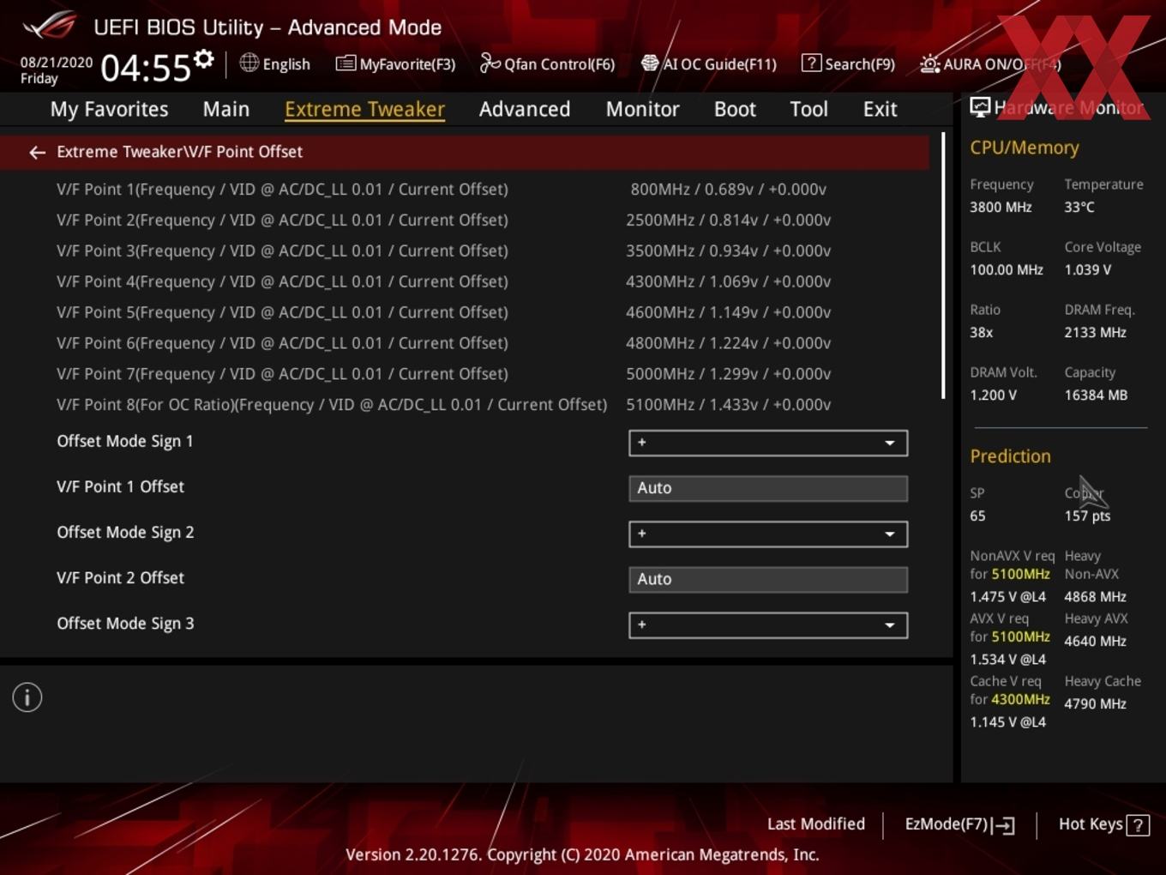The height and width of the screenshot is (875, 1166).
Task: Click the EzMode exit arrow icon
Action: [1004, 825]
